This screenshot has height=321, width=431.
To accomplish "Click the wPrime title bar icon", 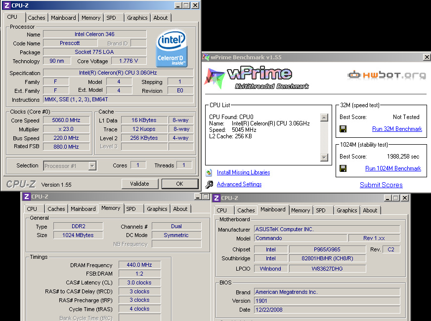I will (x=206, y=57).
